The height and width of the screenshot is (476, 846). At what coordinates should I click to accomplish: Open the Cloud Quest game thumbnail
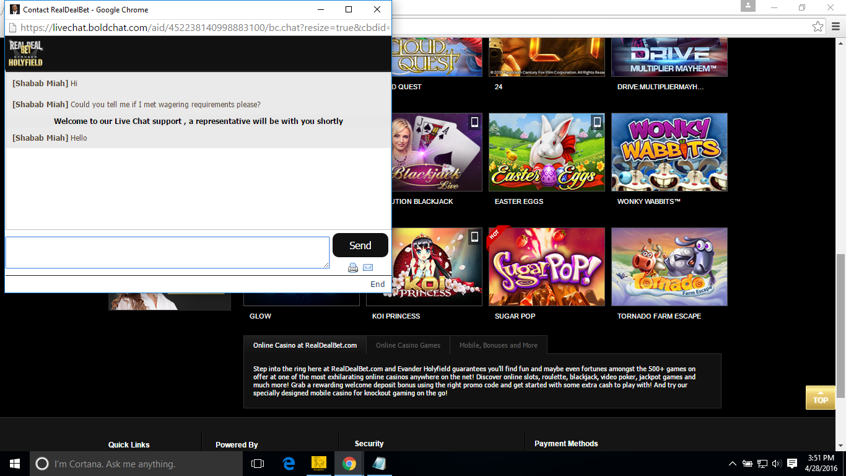[437, 56]
